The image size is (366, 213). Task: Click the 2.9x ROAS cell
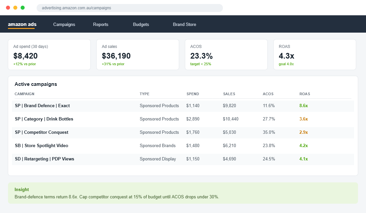[303, 132]
